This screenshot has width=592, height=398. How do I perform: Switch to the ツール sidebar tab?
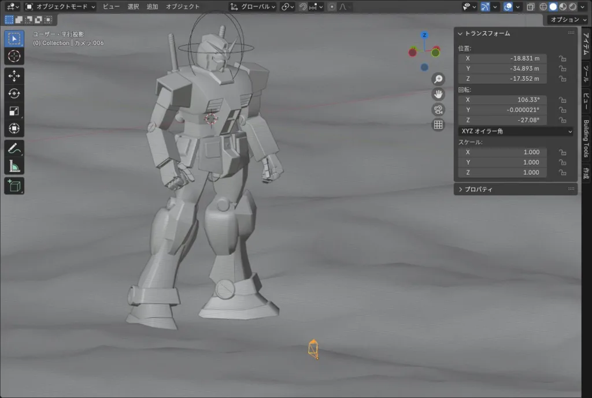tap(586, 73)
